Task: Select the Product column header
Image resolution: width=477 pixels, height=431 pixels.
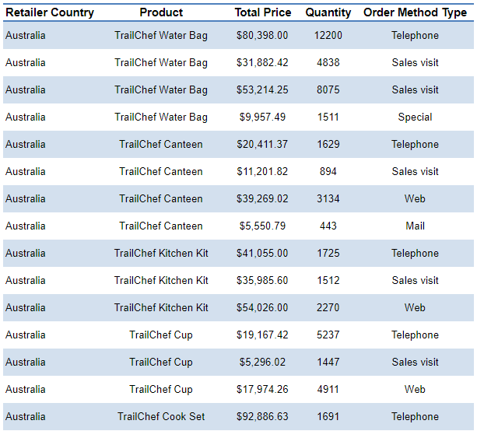Action: point(161,12)
